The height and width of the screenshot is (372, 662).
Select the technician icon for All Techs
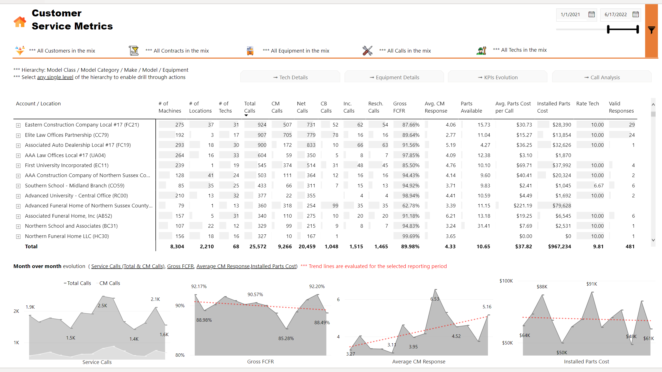click(481, 50)
